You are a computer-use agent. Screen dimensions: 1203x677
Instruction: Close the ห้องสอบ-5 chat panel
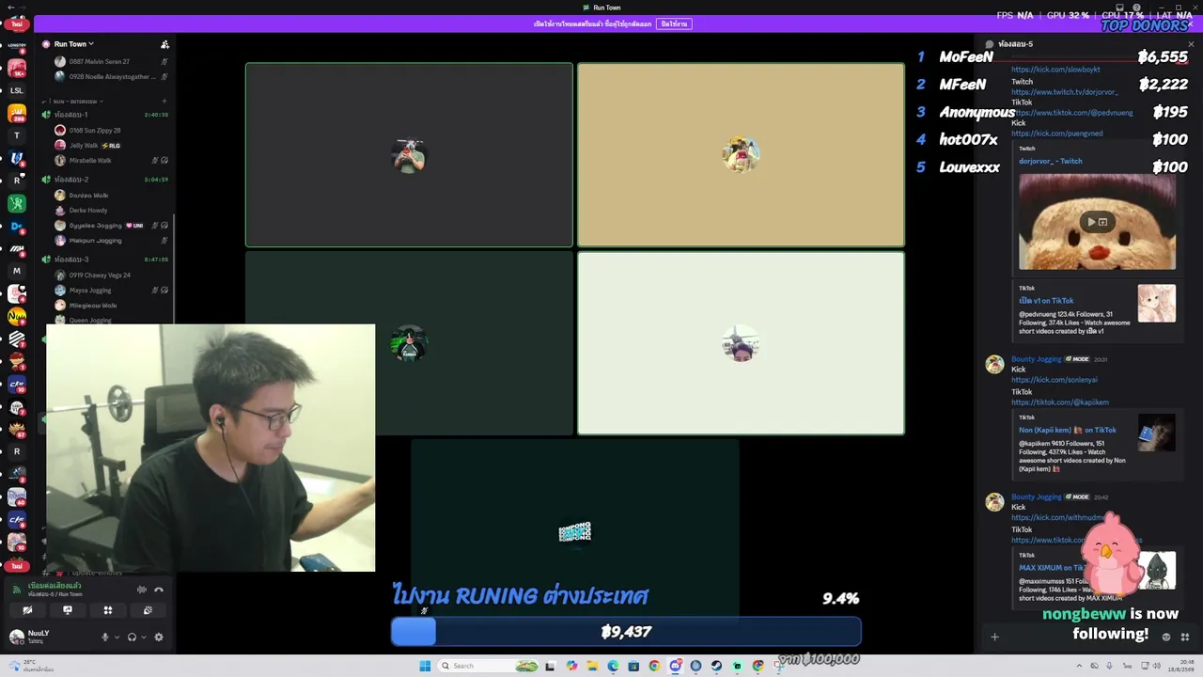pos(1191,44)
